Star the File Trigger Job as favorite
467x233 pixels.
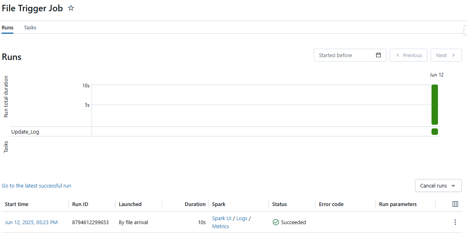coord(71,8)
